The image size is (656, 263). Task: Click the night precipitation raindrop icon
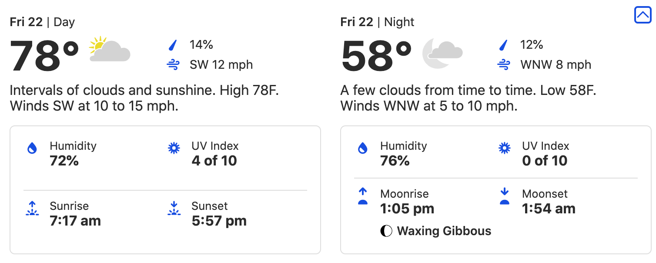(504, 45)
